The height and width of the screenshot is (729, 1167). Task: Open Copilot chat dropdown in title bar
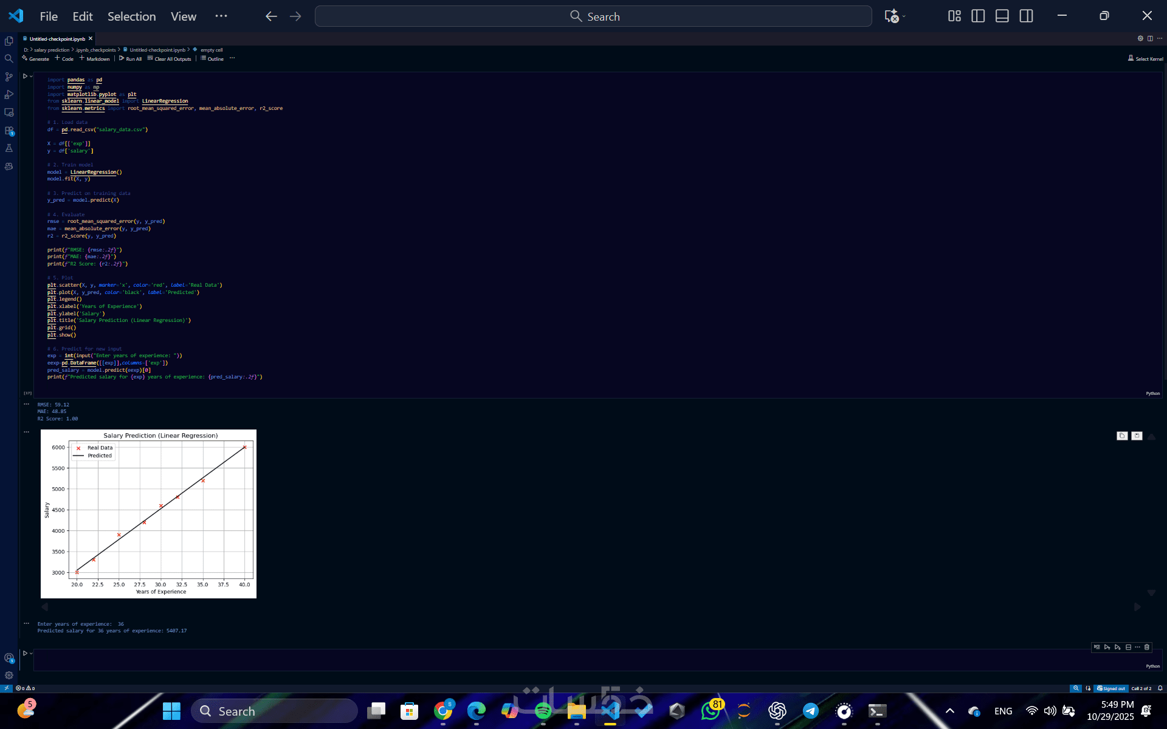pyautogui.click(x=904, y=16)
